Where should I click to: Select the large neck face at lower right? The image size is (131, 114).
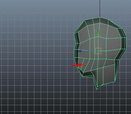(x=109, y=74)
